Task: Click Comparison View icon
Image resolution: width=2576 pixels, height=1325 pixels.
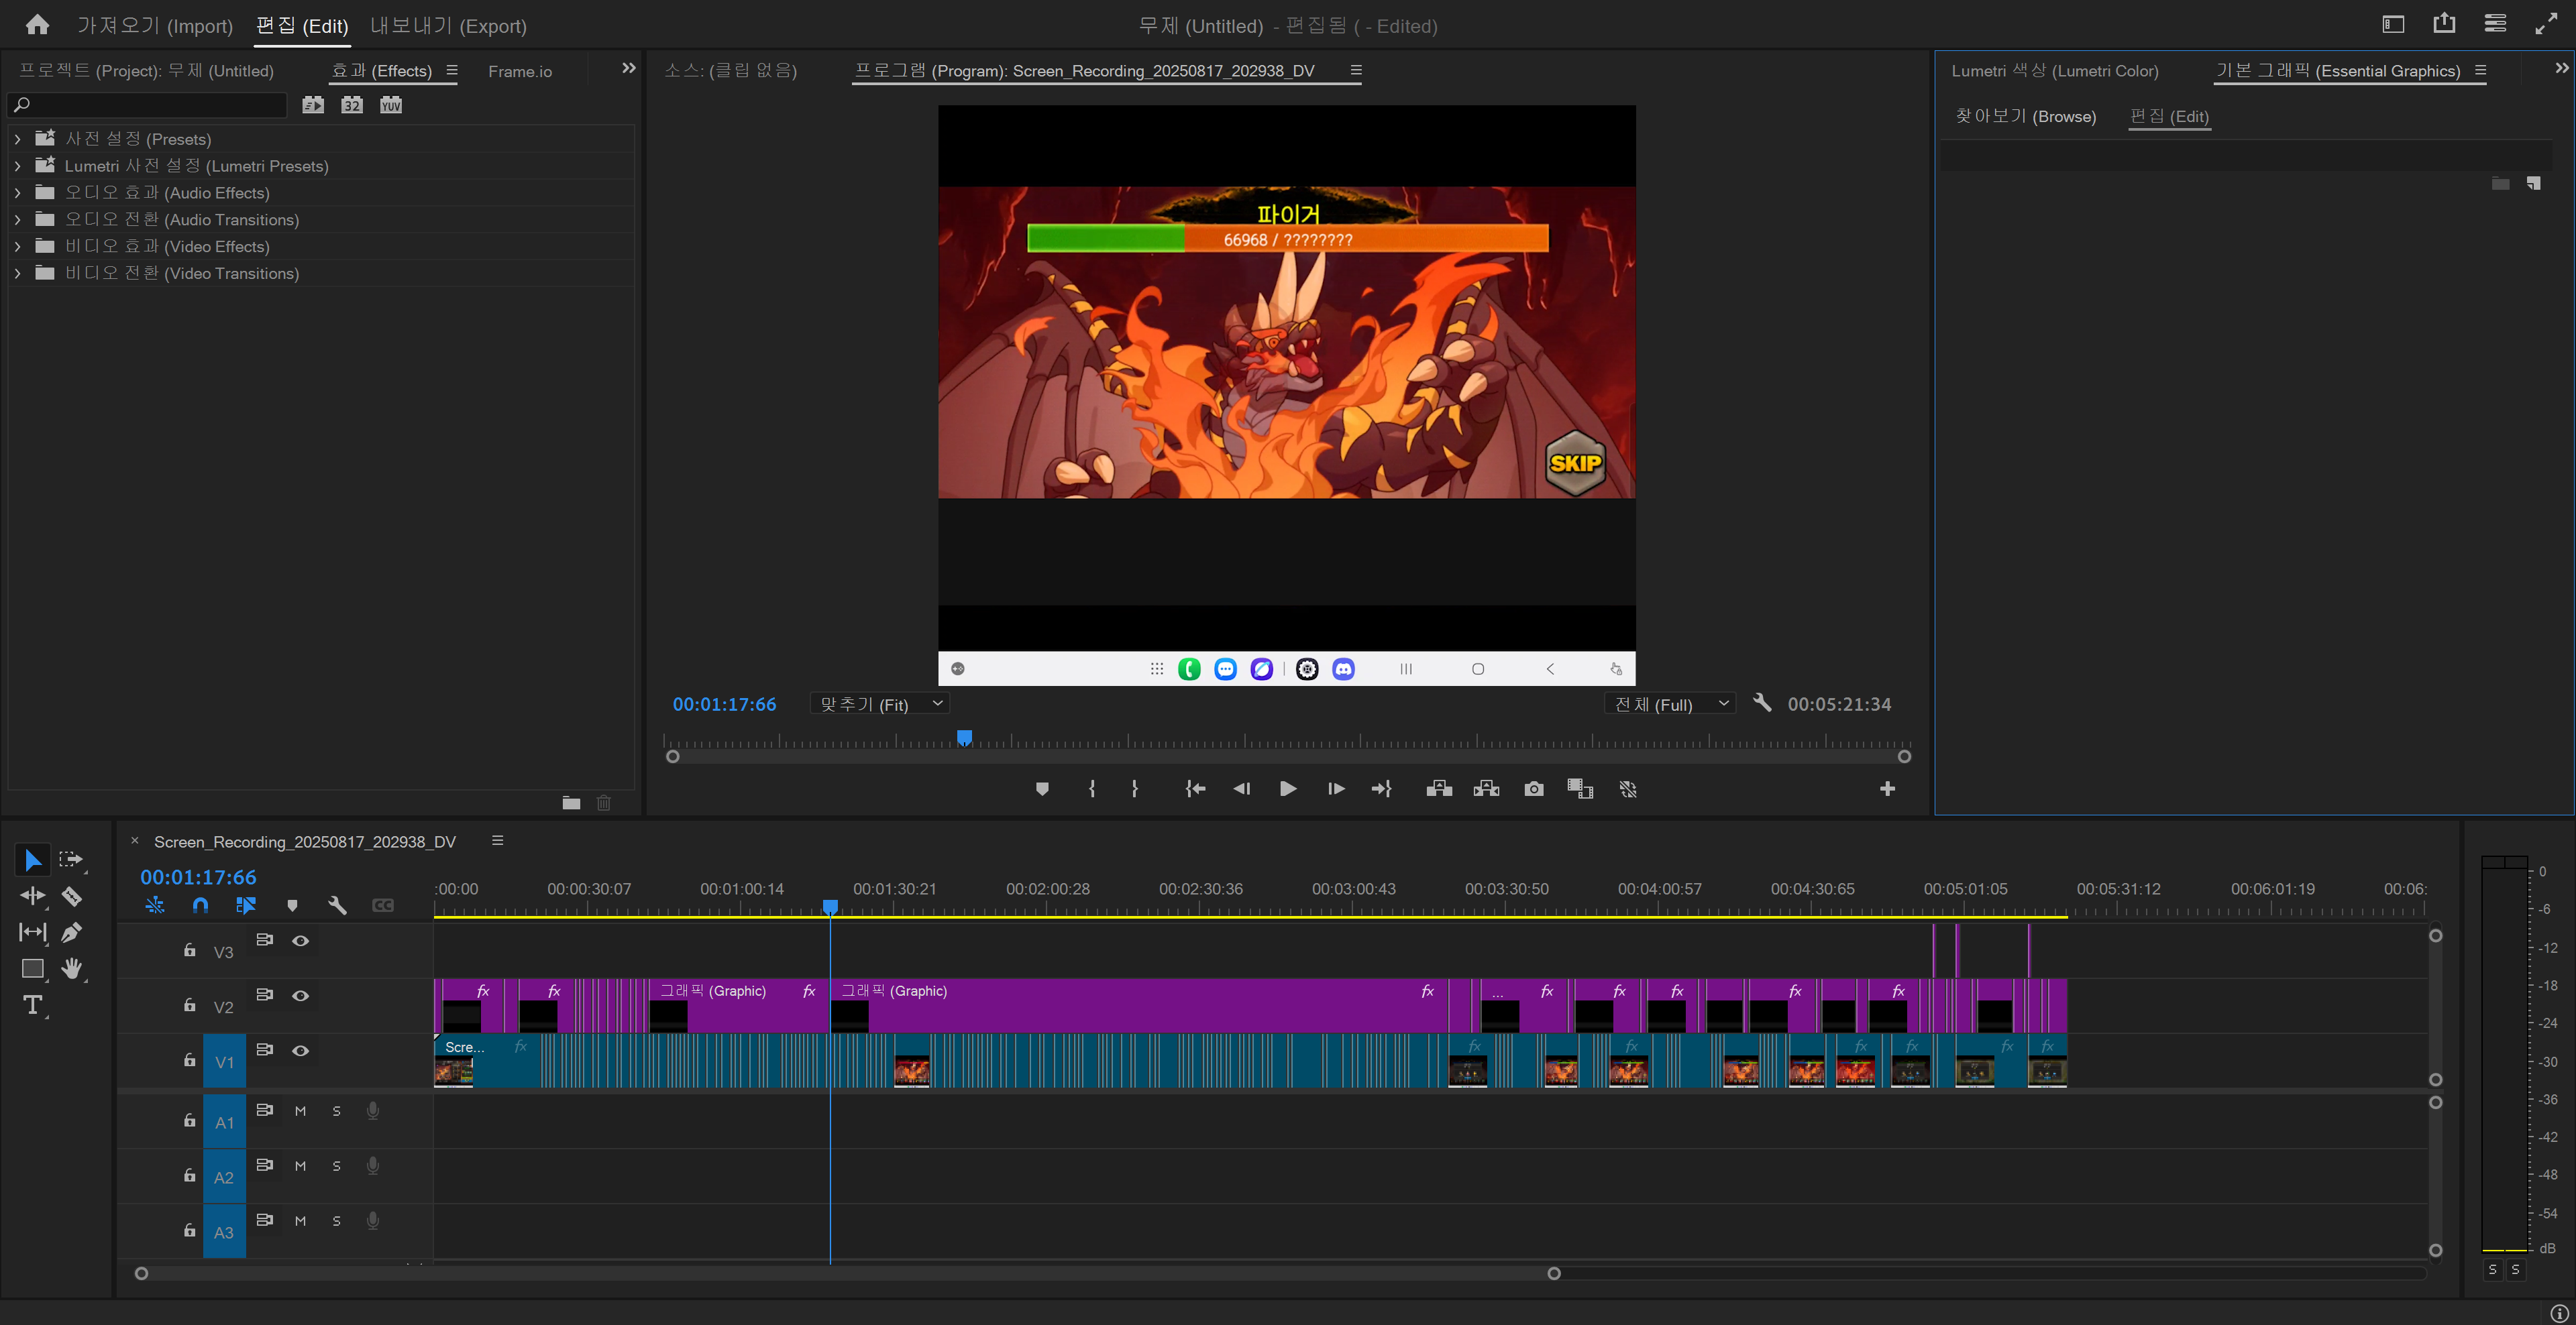Action: coord(1580,789)
